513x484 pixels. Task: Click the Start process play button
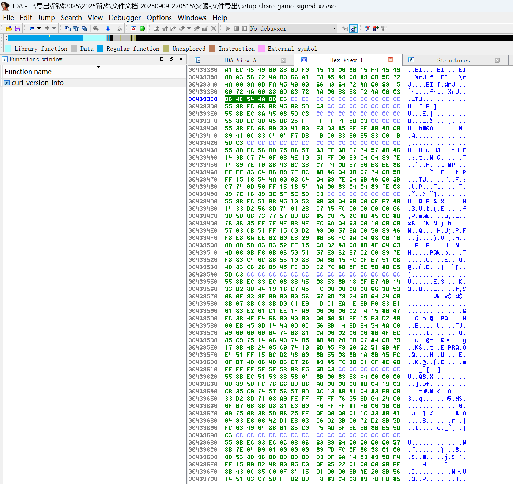(228, 28)
